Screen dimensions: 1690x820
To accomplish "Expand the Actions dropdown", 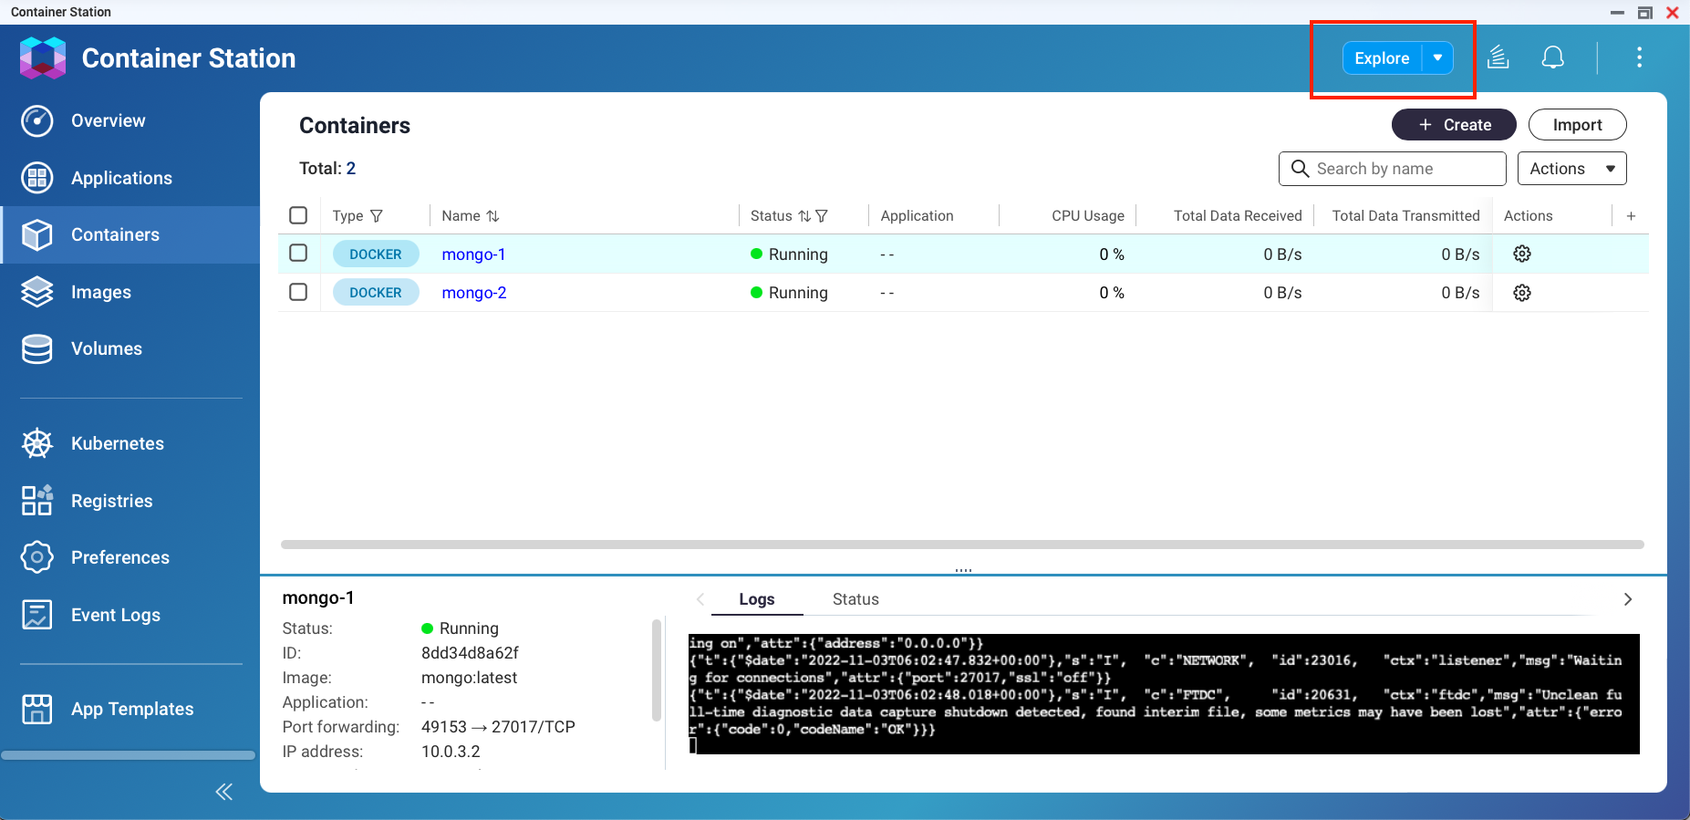I will click(x=1571, y=169).
